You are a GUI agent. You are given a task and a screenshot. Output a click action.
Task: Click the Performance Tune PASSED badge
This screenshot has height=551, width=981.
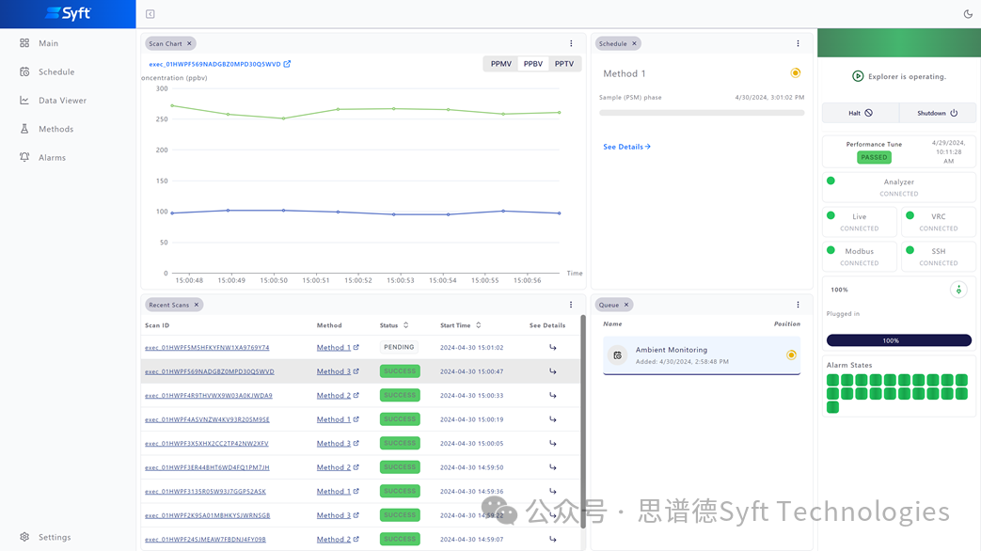click(874, 158)
